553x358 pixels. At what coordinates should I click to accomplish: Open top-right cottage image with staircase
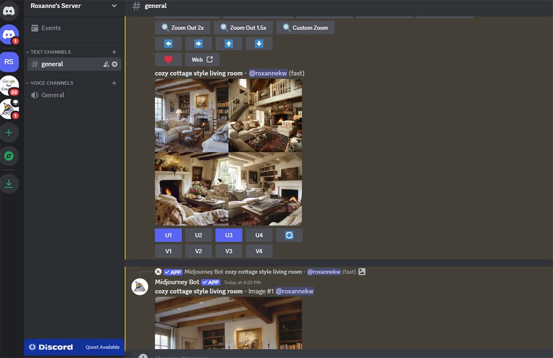pos(265,115)
